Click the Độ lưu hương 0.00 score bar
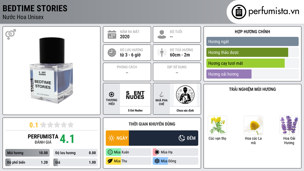The image size is (304, 171). (75, 153)
